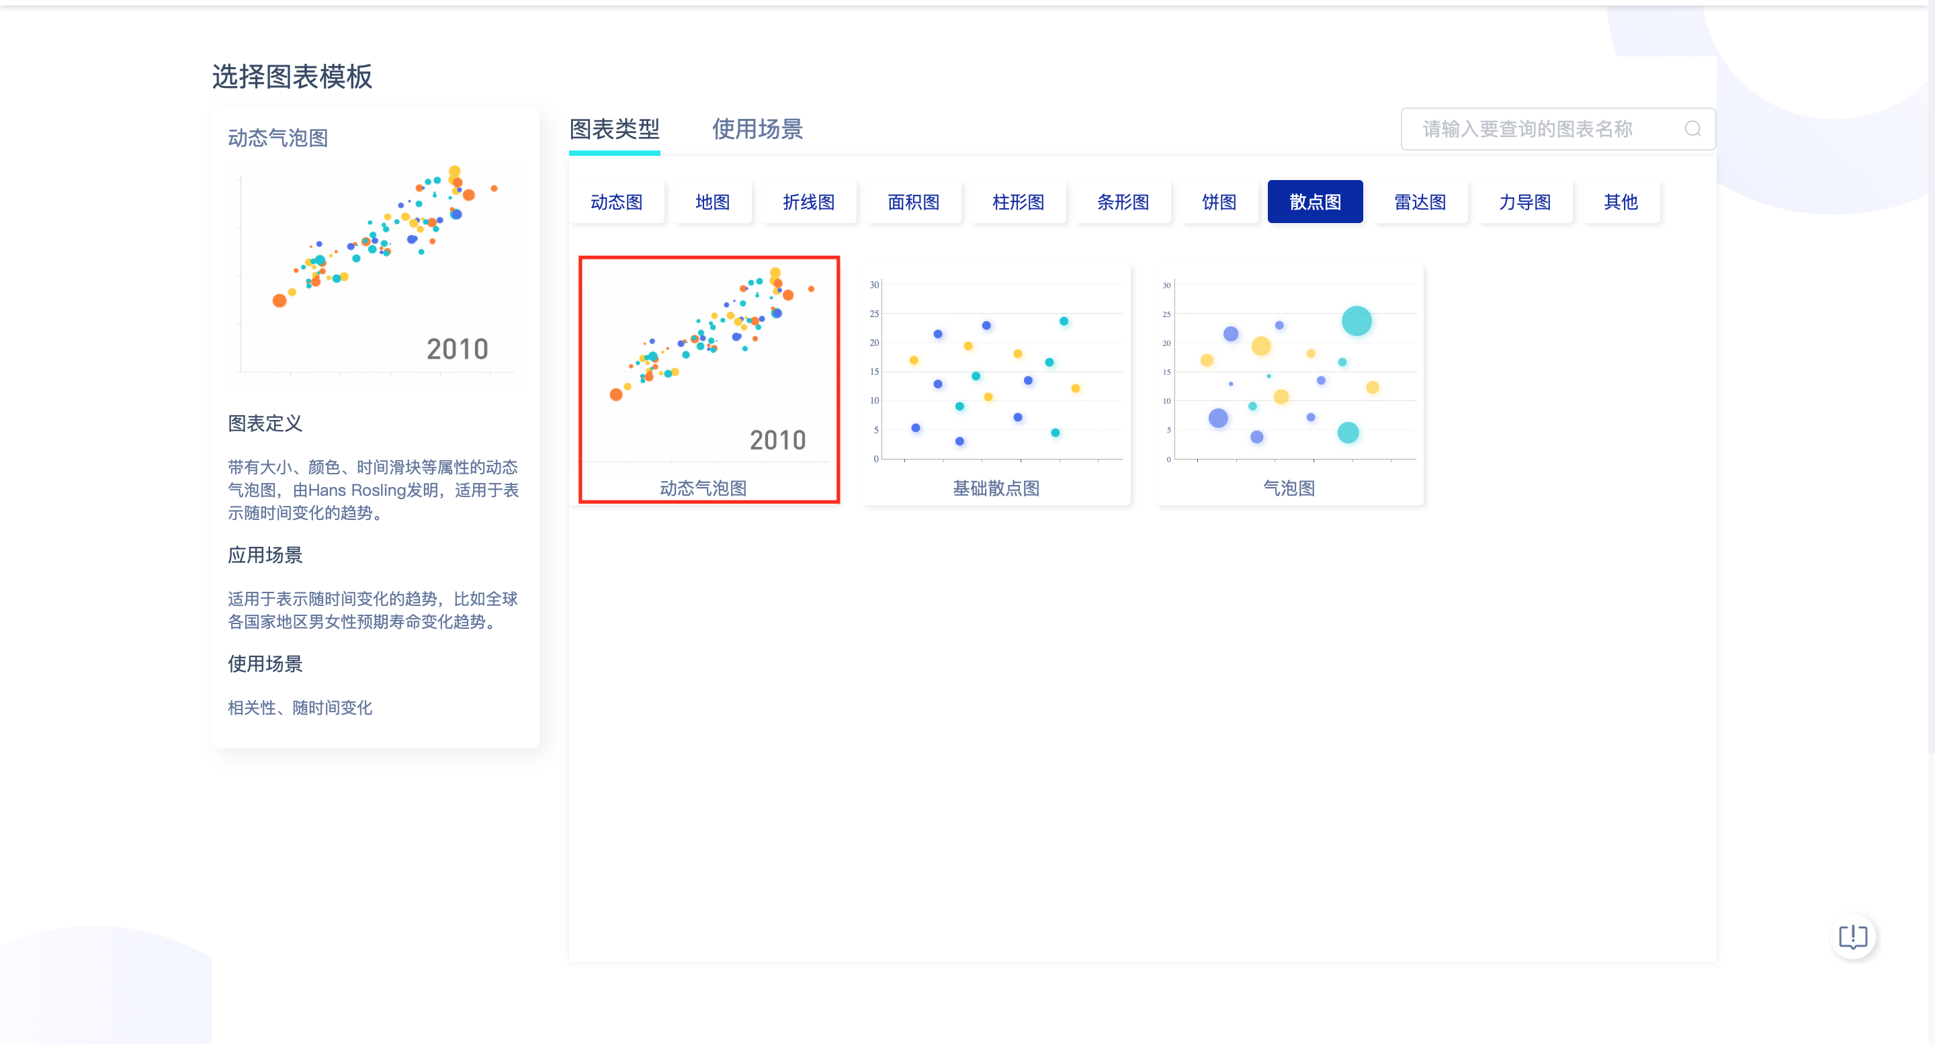The width and height of the screenshot is (1935, 1044).
Task: Select the 地图 chart category
Action: [x=713, y=202]
